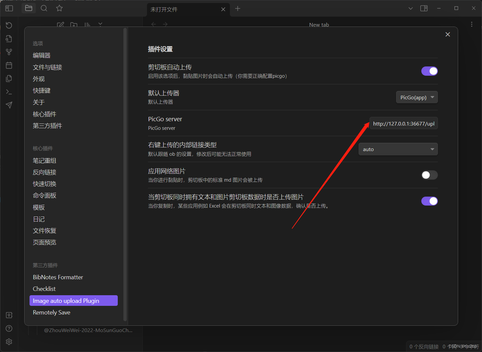Viewport: 482px width, 352px height.
Task: Open the daily note calendar icon
Action: [x=9, y=65]
